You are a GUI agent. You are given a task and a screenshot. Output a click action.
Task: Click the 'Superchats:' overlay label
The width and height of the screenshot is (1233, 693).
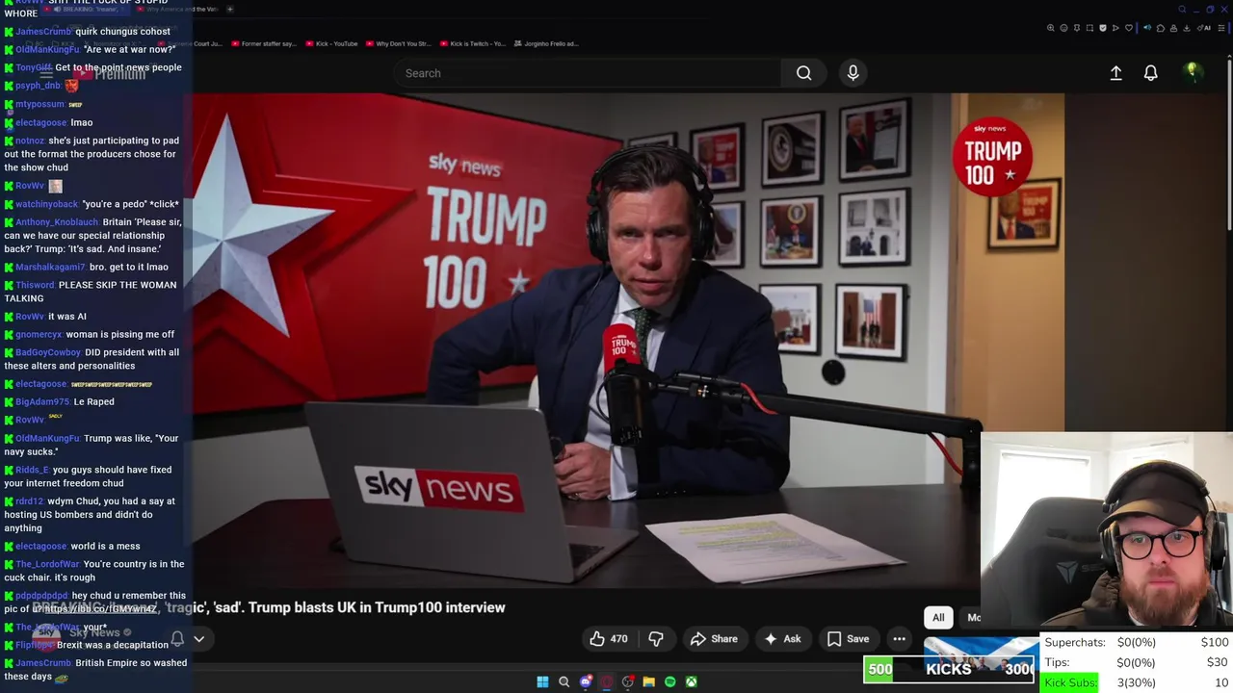1075,642
